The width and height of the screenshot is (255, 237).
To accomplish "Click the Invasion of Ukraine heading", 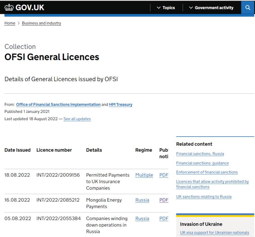I will (201, 224).
